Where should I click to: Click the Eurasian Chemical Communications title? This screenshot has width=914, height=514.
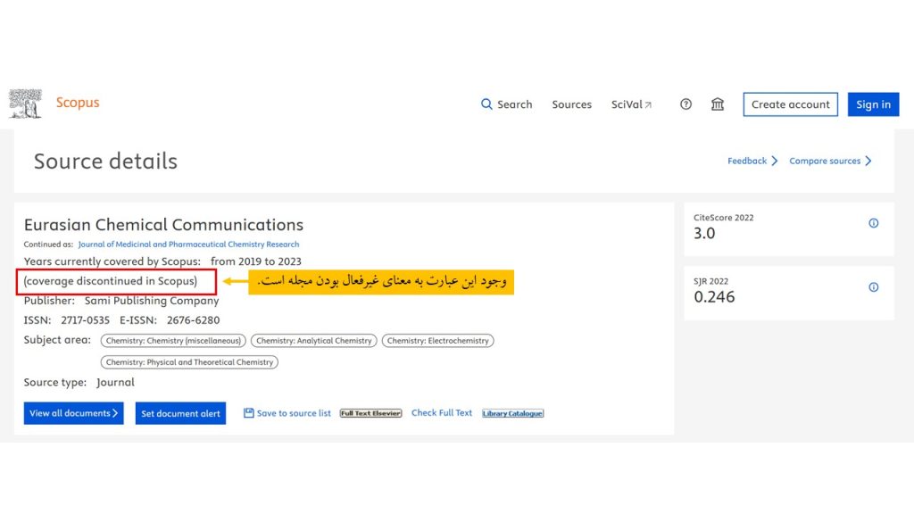(x=164, y=225)
